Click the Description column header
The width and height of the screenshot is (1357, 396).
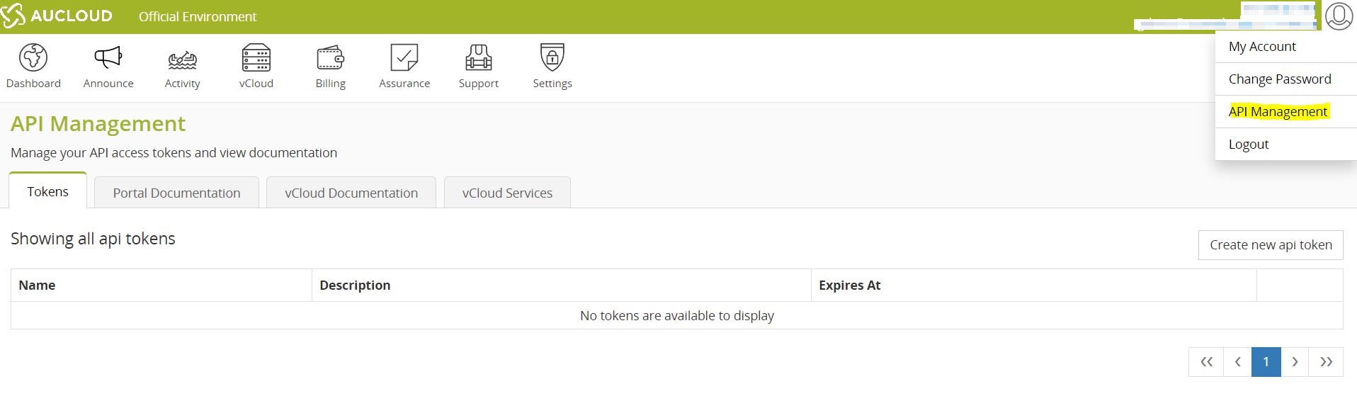[x=562, y=285]
